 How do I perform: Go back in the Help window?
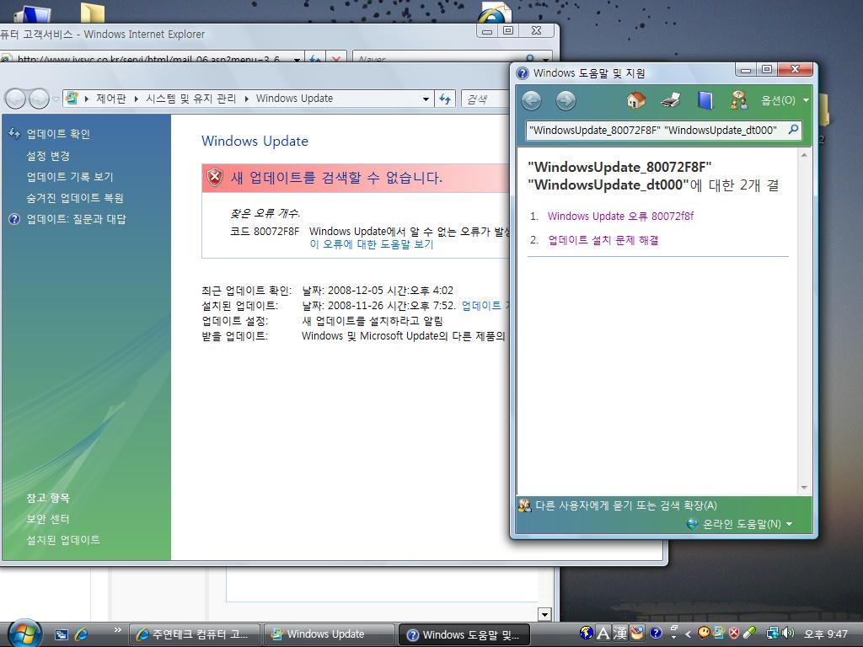[531, 101]
